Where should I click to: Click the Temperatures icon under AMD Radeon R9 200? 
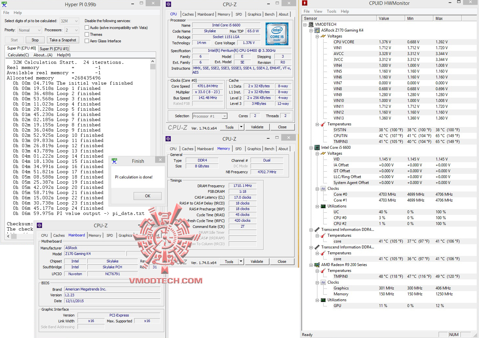(x=323, y=271)
